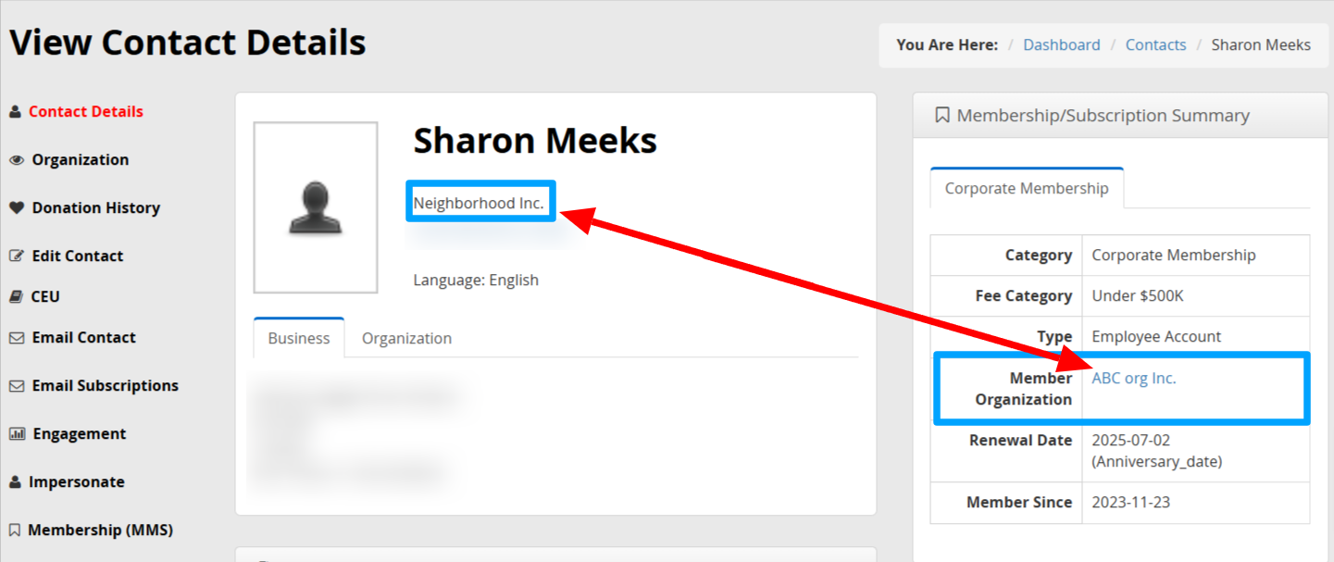Image resolution: width=1334 pixels, height=562 pixels.
Task: Click the bookmark icon beside Membership (MMS)
Action: [15, 531]
